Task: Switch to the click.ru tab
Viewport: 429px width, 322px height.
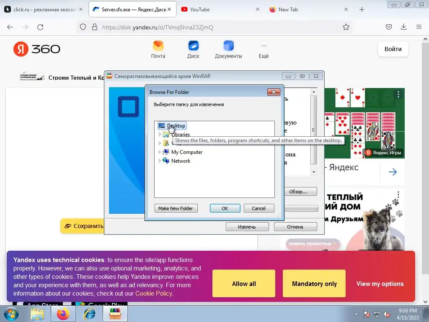Action: [43, 10]
